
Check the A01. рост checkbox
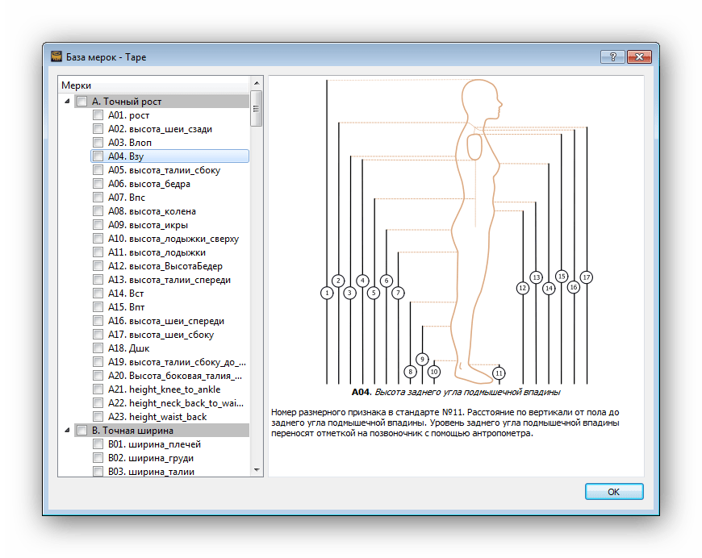[98, 115]
